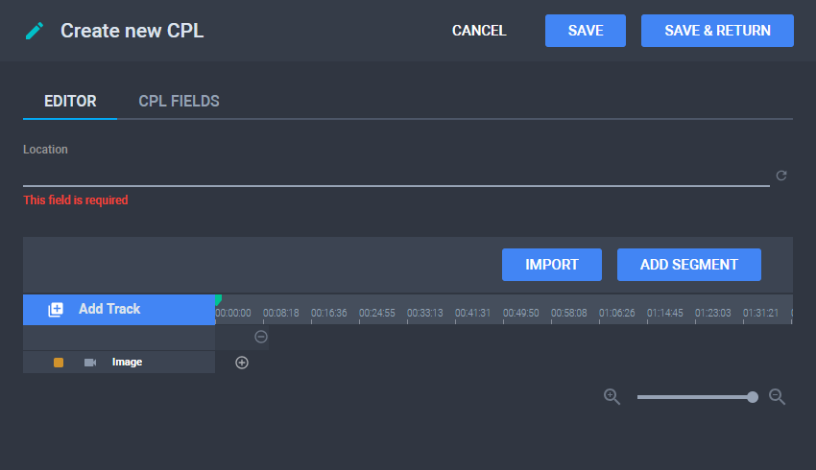Image resolution: width=816 pixels, height=470 pixels.
Task: Click the timeline zoom slider handle
Action: (x=753, y=396)
